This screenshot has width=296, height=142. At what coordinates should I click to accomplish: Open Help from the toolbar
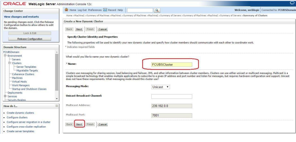click(120, 10)
